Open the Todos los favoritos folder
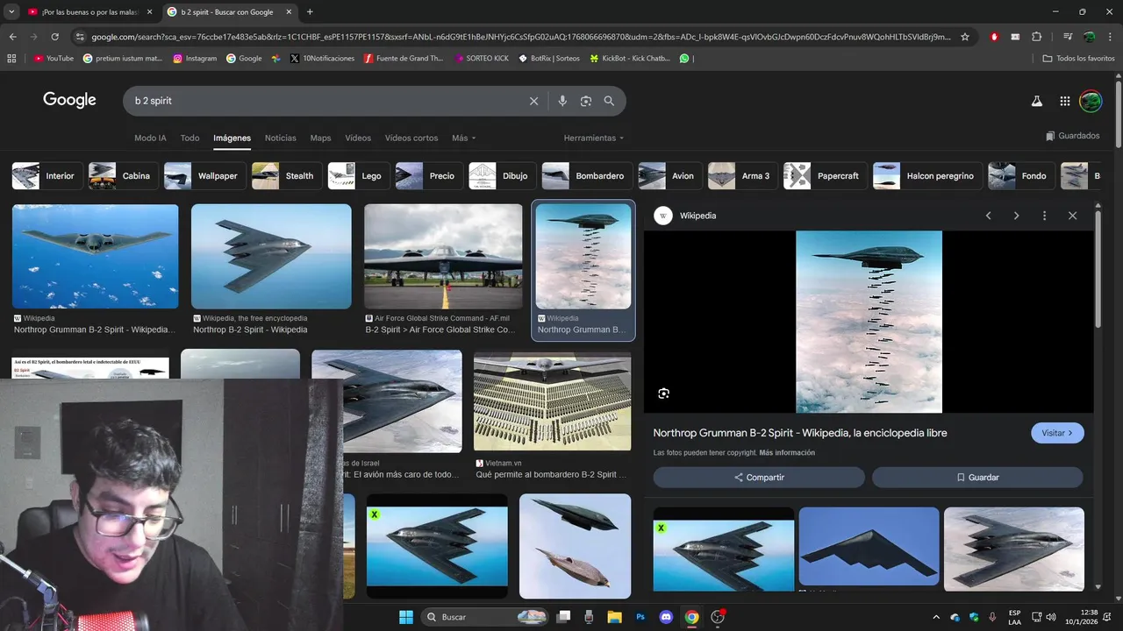The image size is (1123, 631). pyautogui.click(x=1078, y=58)
